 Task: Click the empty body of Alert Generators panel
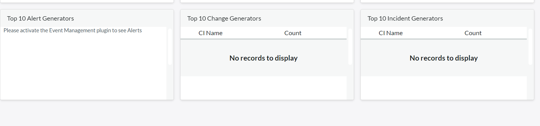(x=83, y=67)
